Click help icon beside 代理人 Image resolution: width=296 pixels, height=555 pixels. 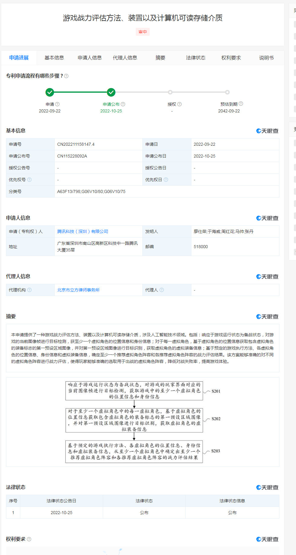(162, 290)
